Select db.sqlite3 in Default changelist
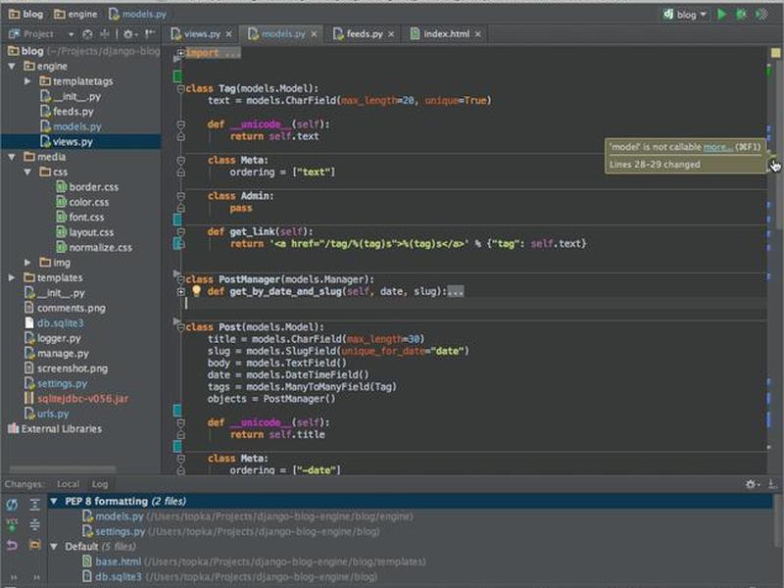The height and width of the screenshot is (588, 784). point(229,576)
